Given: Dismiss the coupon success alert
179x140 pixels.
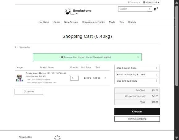Looking at the screenshot, I should coord(138,57).
